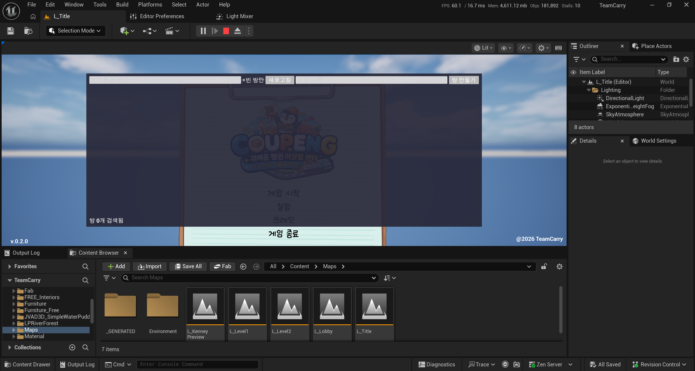Expand the Favorites section
The width and height of the screenshot is (695, 371).
click(10, 267)
